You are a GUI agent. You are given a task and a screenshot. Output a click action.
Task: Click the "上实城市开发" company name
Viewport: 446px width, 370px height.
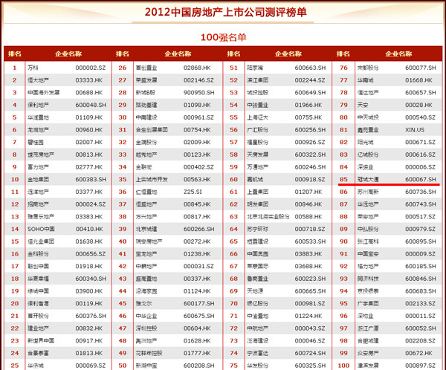click(x=152, y=180)
